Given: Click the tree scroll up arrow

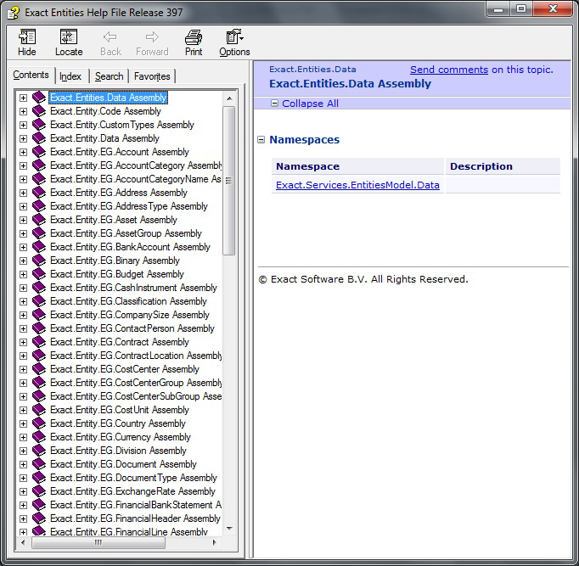Looking at the screenshot, I should coord(229,98).
